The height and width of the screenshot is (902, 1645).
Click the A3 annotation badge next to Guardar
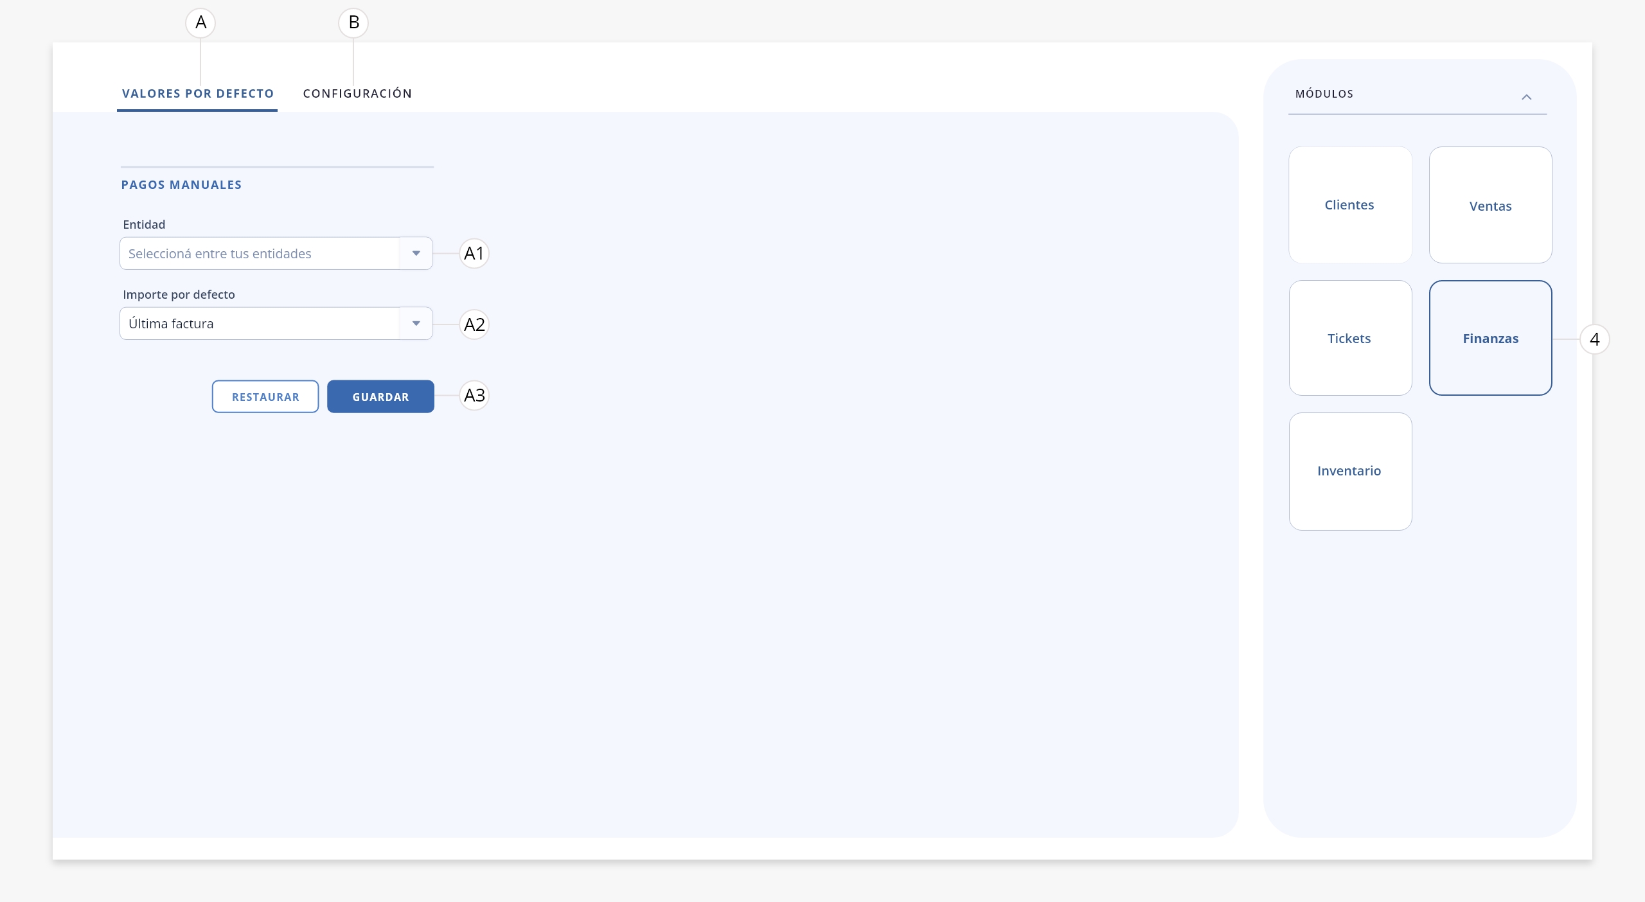pos(474,395)
